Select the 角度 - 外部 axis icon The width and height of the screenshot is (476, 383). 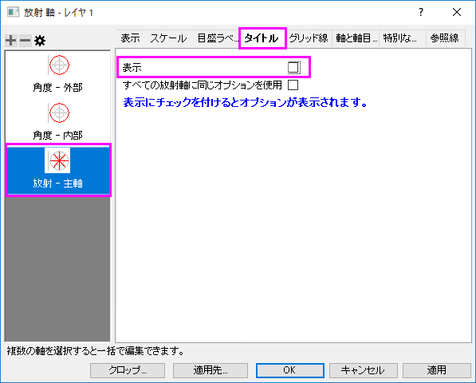[x=59, y=65]
